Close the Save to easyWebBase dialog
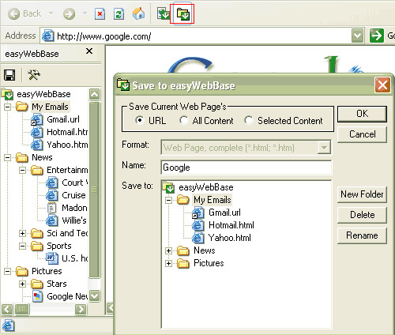 tap(382, 85)
